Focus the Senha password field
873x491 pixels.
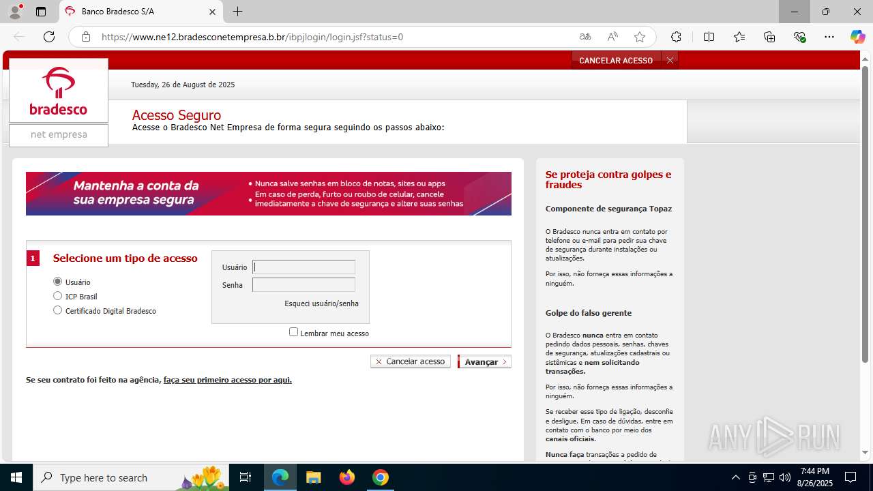(304, 285)
